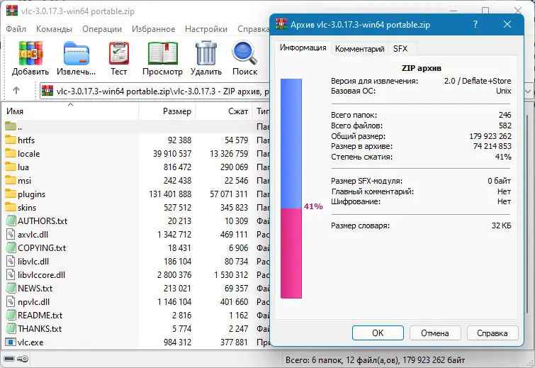Switch to the Комментарий tab

tap(360, 48)
